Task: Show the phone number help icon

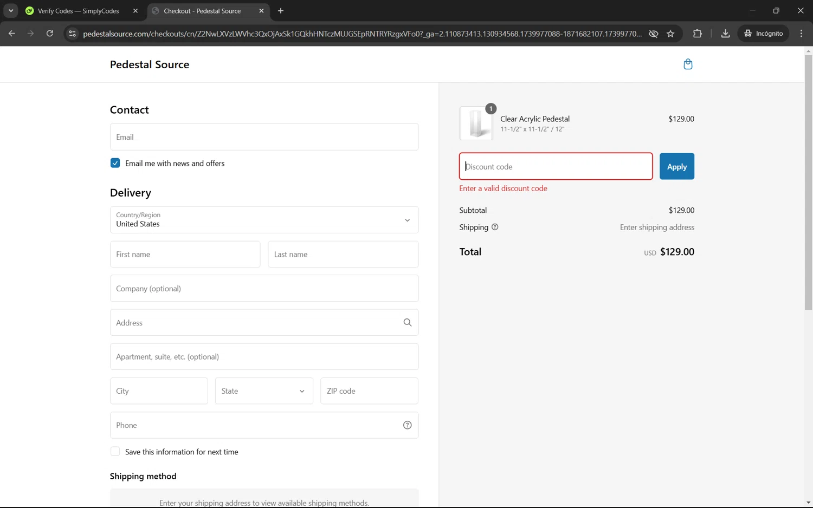Action: click(x=408, y=425)
